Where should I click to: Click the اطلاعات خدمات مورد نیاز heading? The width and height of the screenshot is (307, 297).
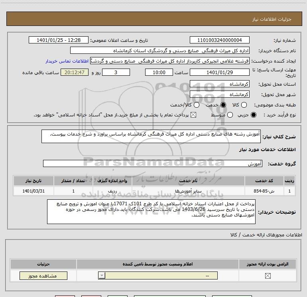tap(267, 149)
